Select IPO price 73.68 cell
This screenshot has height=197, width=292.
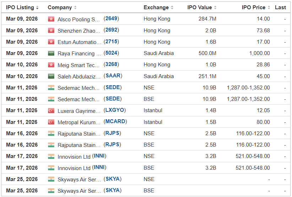263,30
